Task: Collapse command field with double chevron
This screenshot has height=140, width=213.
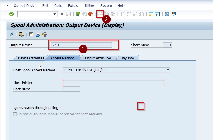Action: 62,14
